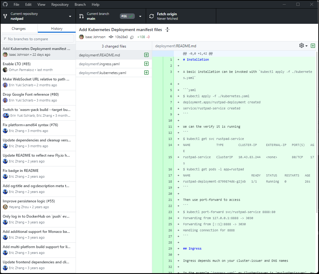The width and height of the screenshot is (319, 274).
Task: Open the File menu
Action: [16, 5]
